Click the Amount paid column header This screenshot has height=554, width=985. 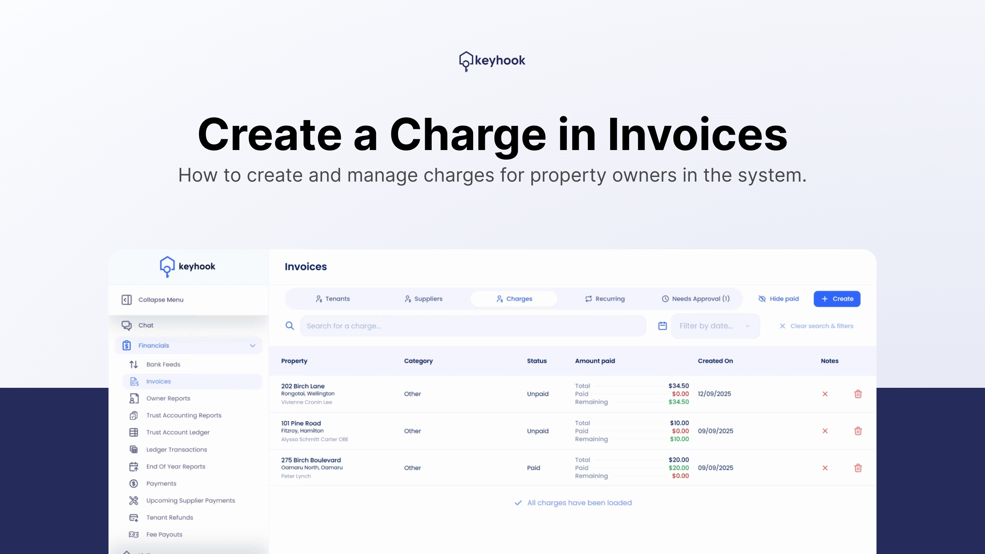click(x=595, y=361)
